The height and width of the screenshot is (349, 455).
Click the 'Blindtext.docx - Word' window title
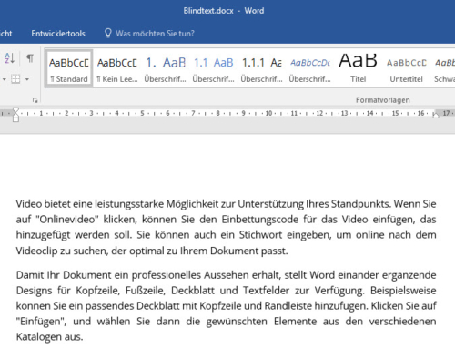pos(224,11)
